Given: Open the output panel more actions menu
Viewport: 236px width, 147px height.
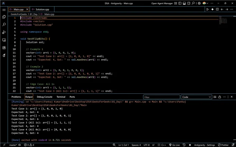Looking at the screenshot, I should tap(225, 97).
